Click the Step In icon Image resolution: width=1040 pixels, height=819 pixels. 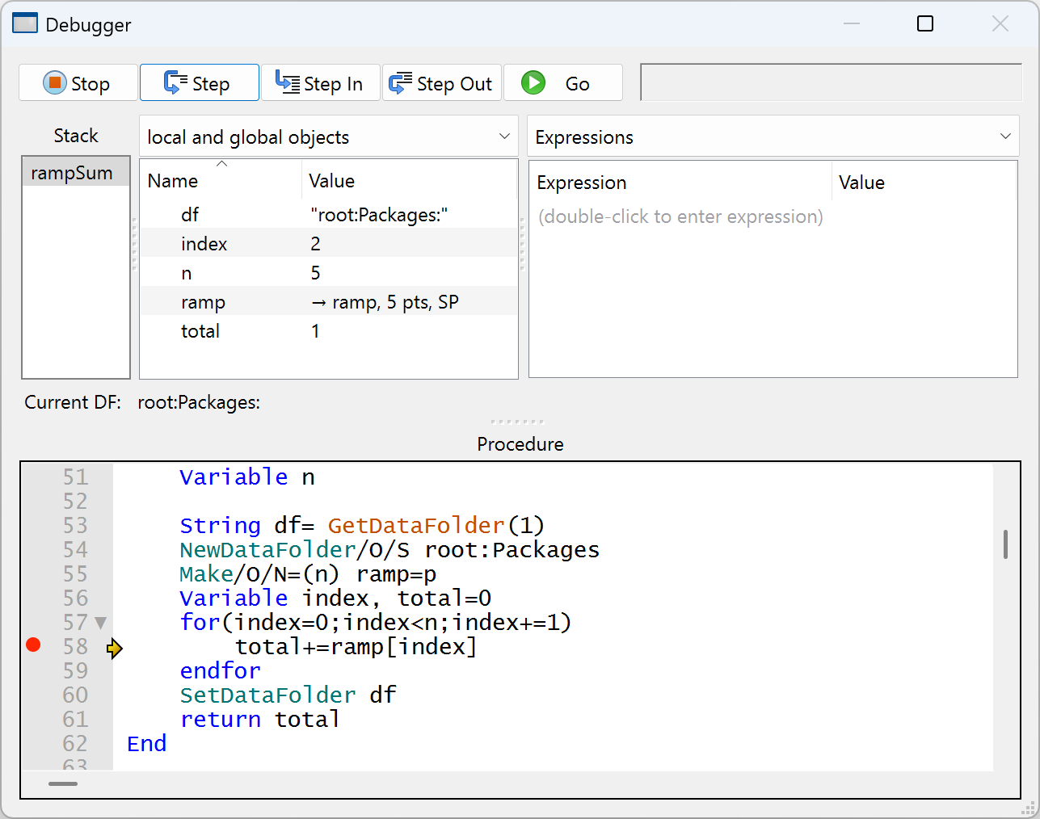(x=287, y=83)
